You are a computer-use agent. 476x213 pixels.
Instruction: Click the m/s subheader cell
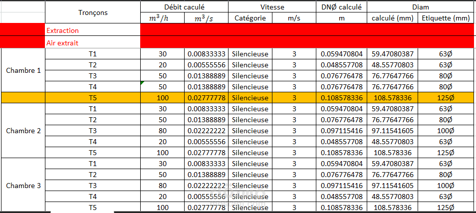(x=294, y=18)
